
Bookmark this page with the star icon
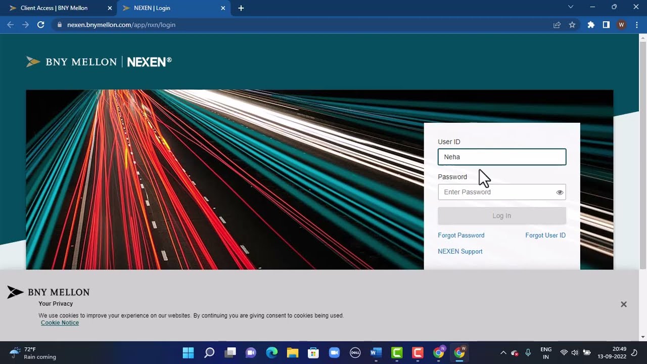point(572,25)
